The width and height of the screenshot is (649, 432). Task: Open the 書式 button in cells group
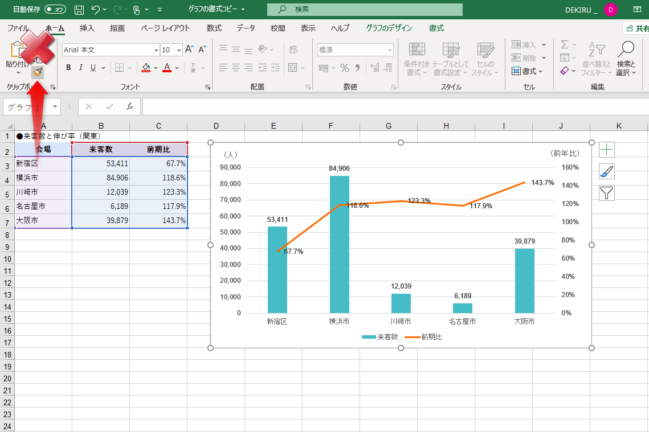(x=528, y=71)
